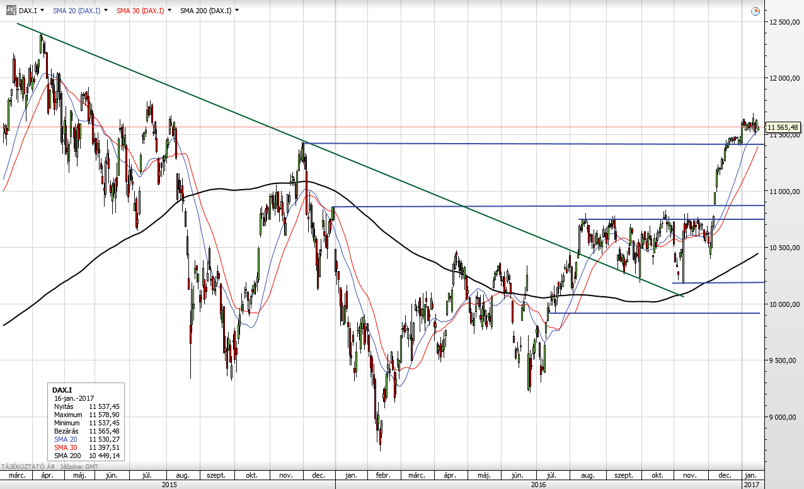Select the lowest blue horizontal support line
Image resolution: width=804 pixels, height=489 pixels.
click(x=654, y=313)
